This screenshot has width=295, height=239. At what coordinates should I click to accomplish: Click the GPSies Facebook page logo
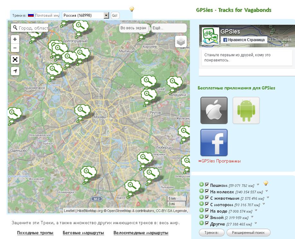click(210, 36)
